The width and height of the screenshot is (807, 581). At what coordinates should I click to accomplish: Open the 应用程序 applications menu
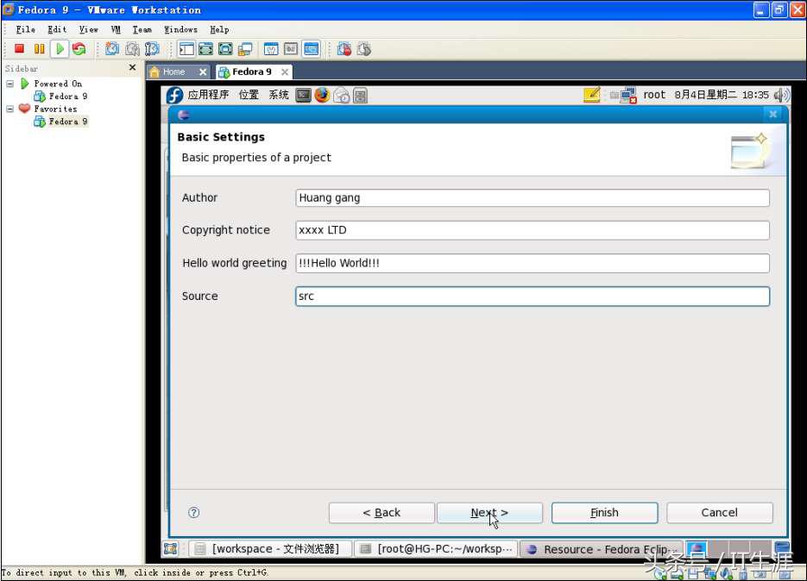click(x=208, y=95)
